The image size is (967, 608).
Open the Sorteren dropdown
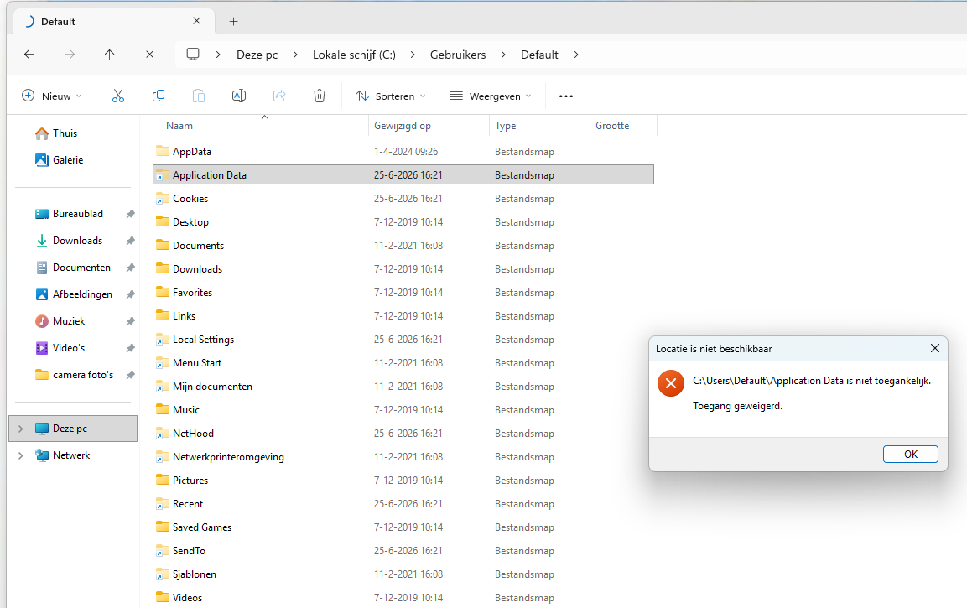click(390, 96)
